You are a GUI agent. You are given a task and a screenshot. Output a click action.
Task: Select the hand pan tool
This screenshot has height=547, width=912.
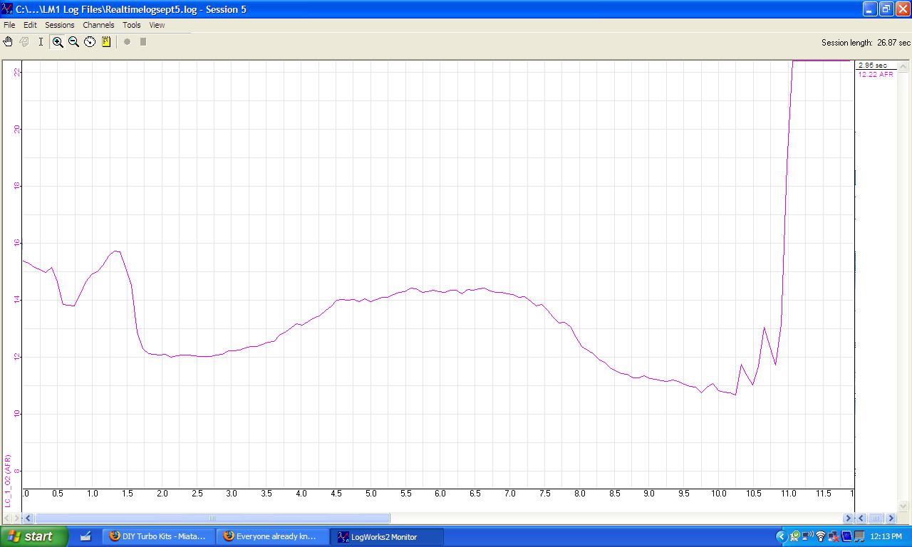pos(8,42)
